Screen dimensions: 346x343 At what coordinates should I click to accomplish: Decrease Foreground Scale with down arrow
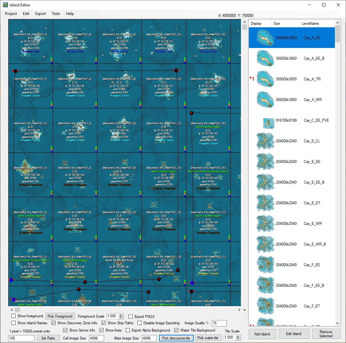tap(121, 317)
